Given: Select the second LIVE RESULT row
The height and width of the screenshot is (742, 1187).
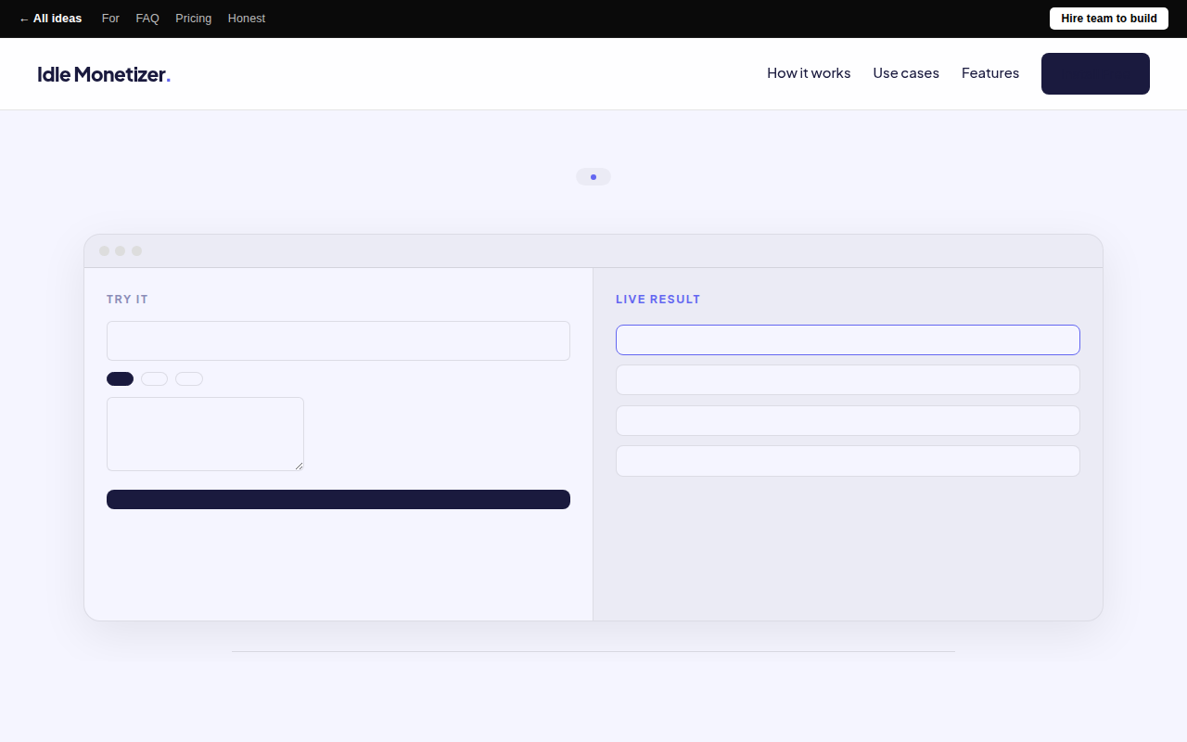Looking at the screenshot, I should (848, 380).
